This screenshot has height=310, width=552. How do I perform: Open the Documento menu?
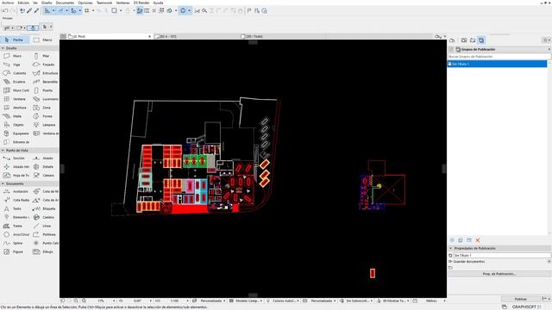click(66, 3)
